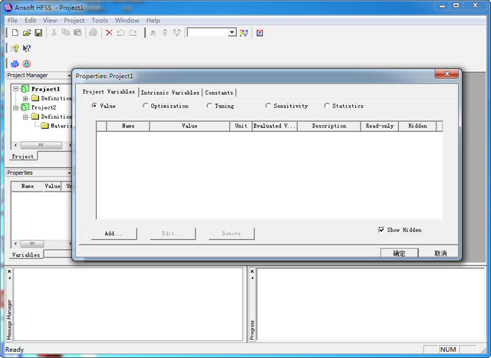This screenshot has height=358, width=491.
Task: Click the Unit column header
Action: coord(241,126)
